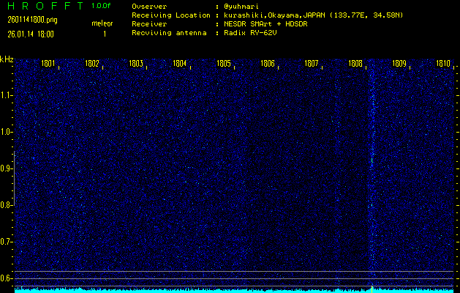Viewport: 460px width, 293px height.
Task: Click the gray vertical range bar on left axis
Action: (x=15, y=178)
